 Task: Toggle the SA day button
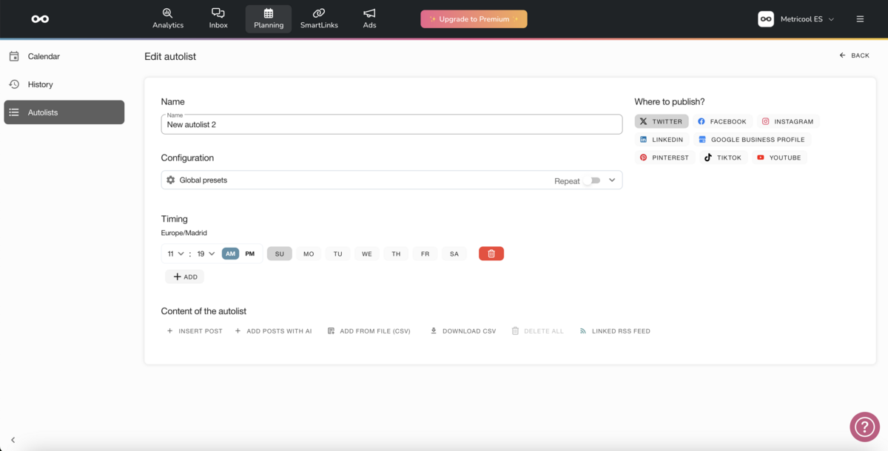pos(454,254)
